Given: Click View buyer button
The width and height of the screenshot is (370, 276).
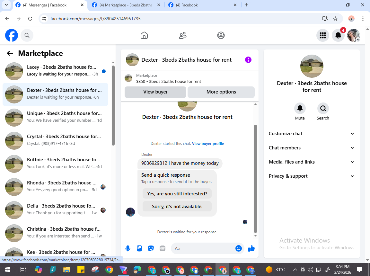Looking at the screenshot, I should coord(155,92).
